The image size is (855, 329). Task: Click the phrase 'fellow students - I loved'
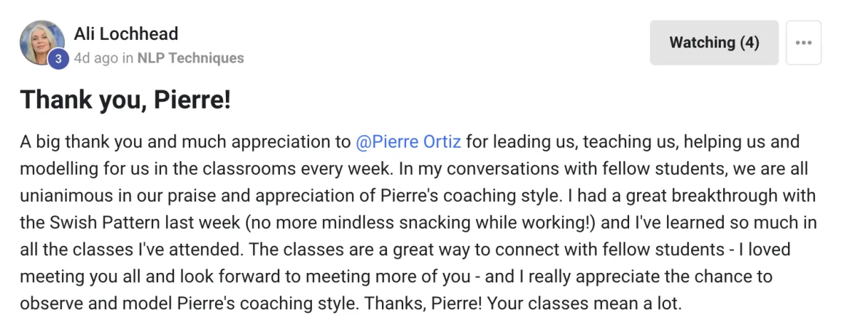click(x=704, y=249)
